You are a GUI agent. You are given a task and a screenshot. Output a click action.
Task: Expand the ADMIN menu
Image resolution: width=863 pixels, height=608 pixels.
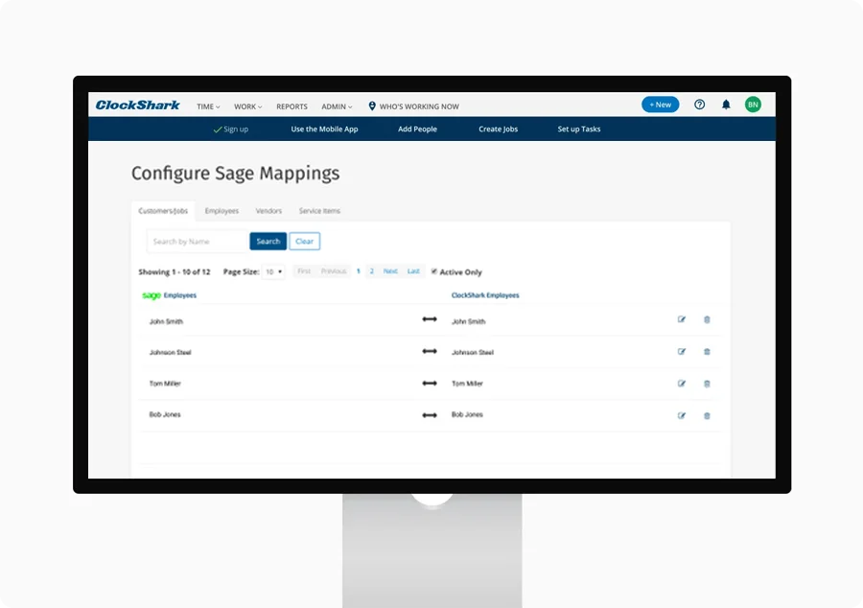click(337, 106)
